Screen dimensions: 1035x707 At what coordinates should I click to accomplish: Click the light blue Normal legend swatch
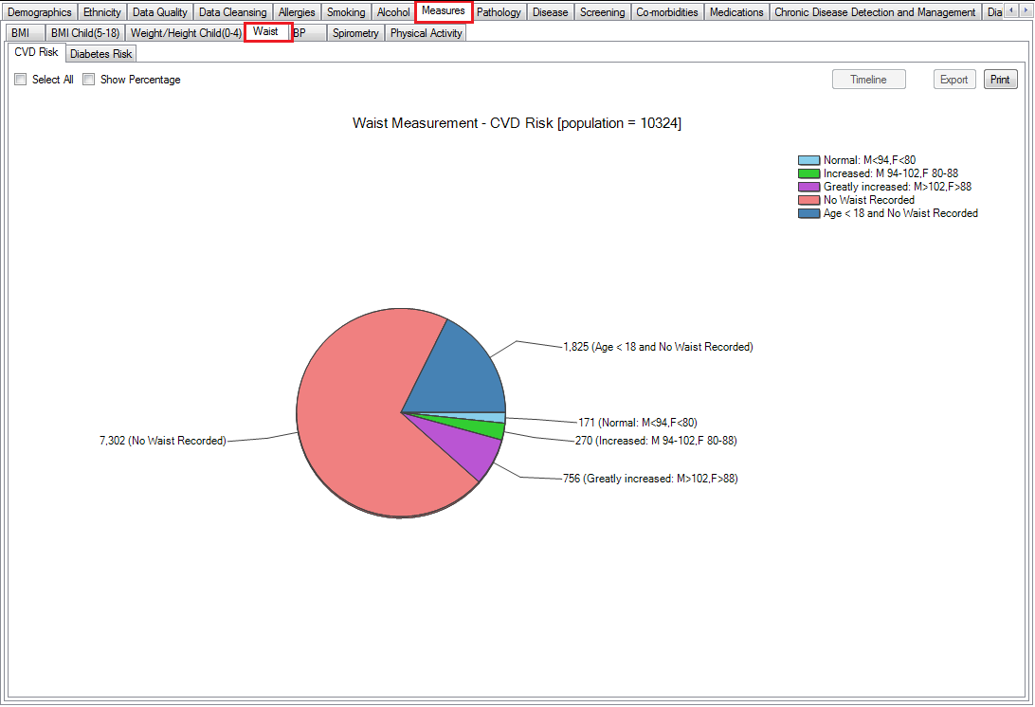tap(808, 160)
